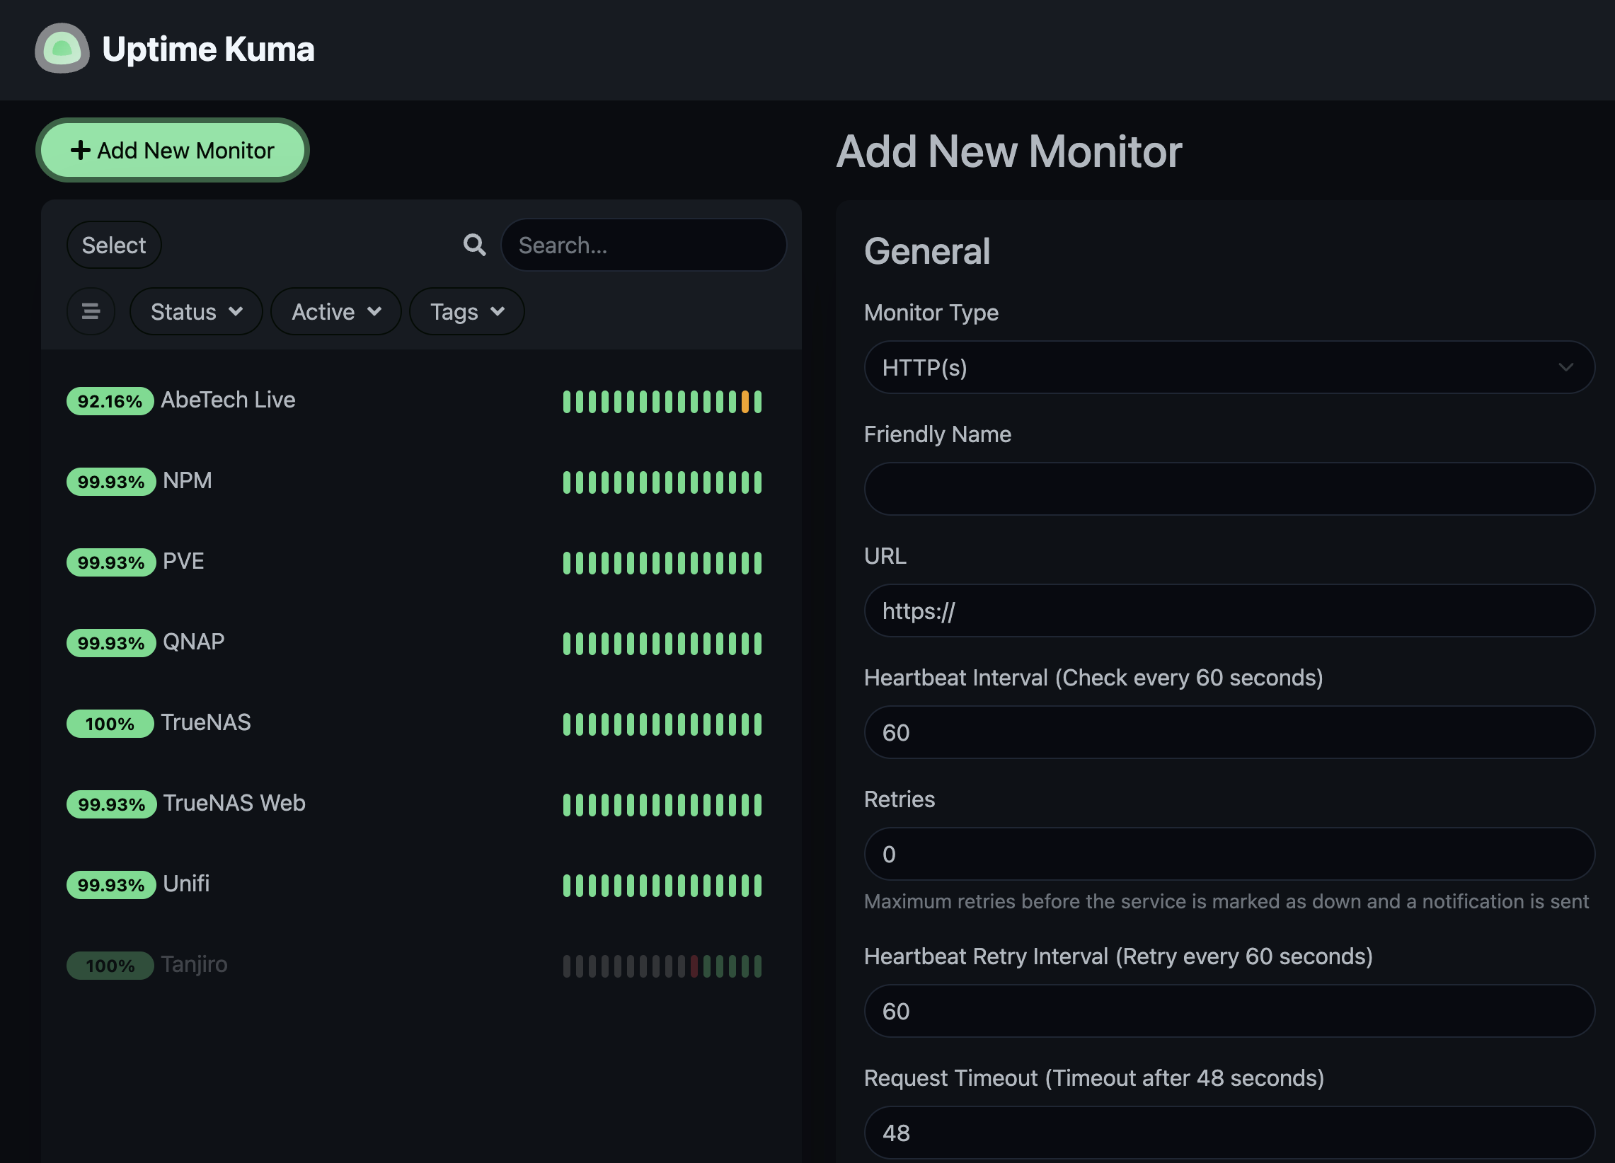Toggle the sort/filter list icon button
The width and height of the screenshot is (1615, 1163).
(91, 311)
